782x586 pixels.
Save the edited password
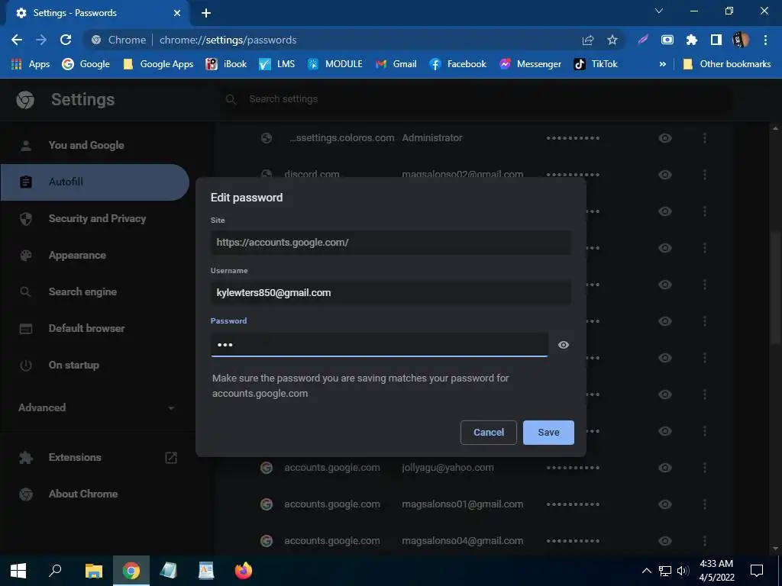click(x=548, y=433)
